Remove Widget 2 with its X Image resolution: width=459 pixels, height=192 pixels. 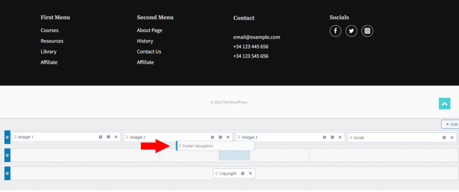pos(228,137)
